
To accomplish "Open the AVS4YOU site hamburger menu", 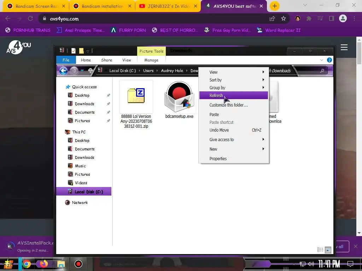I will 344,47.
